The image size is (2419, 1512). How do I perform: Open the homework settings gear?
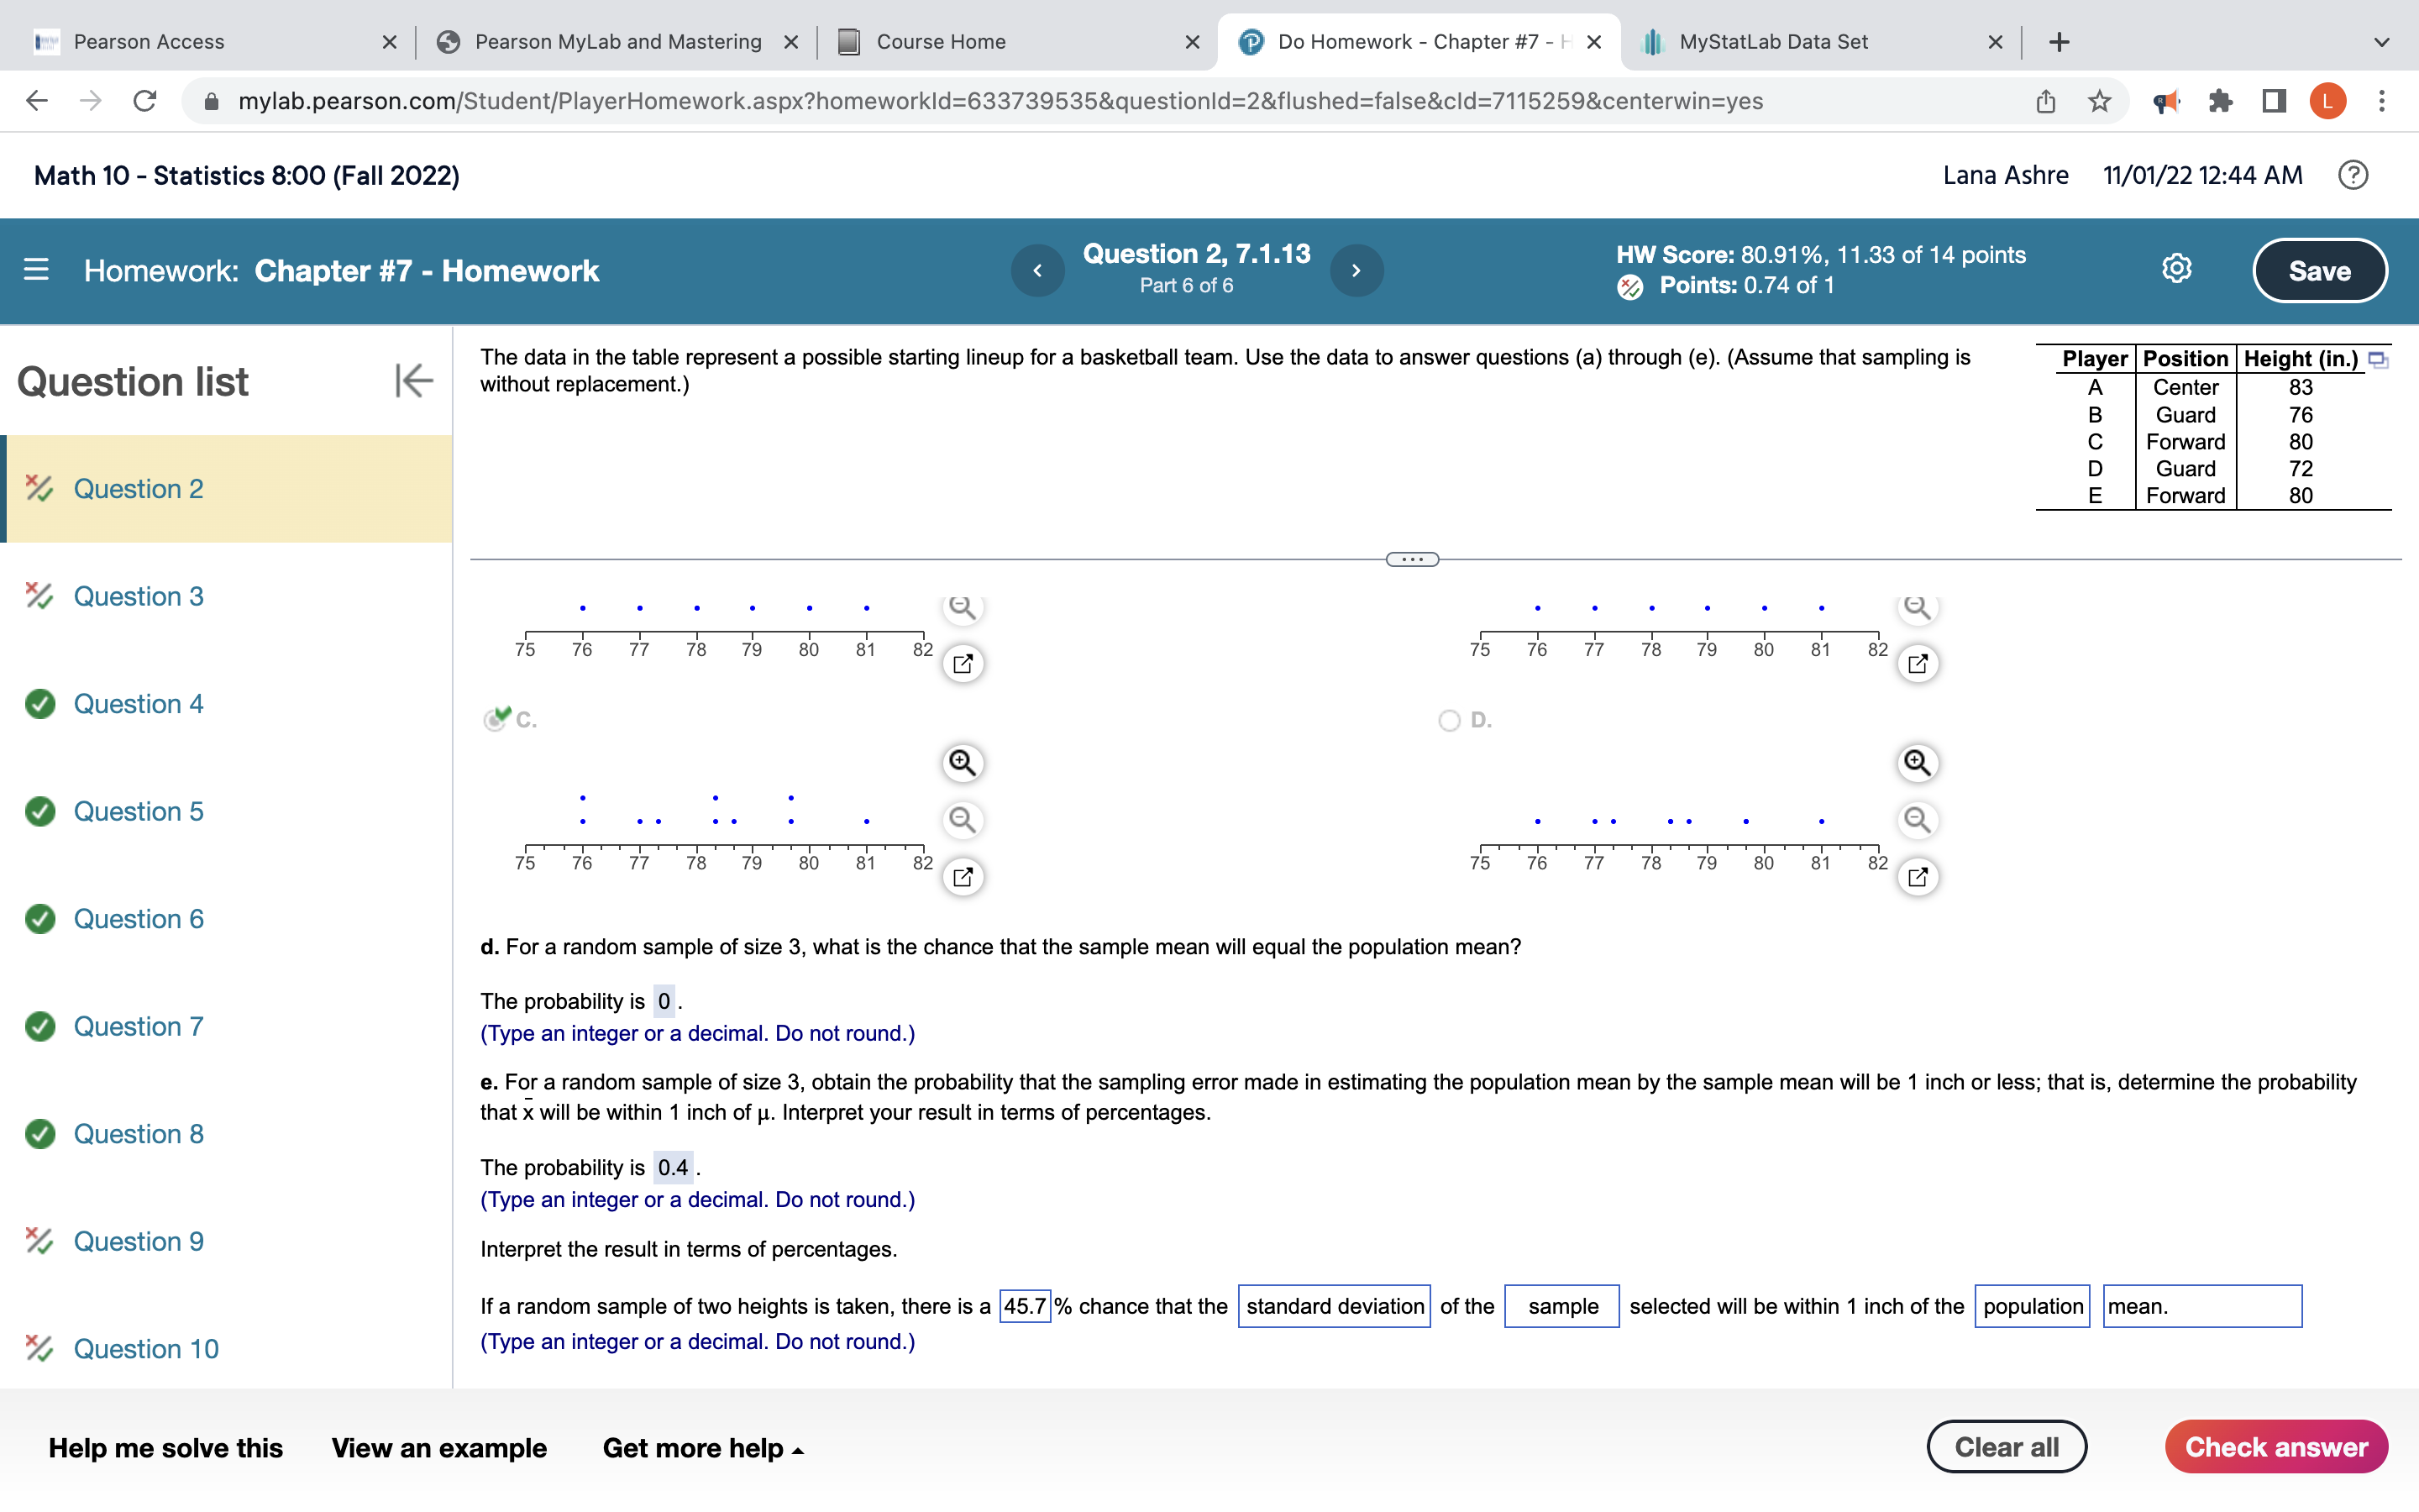pos(2175,268)
